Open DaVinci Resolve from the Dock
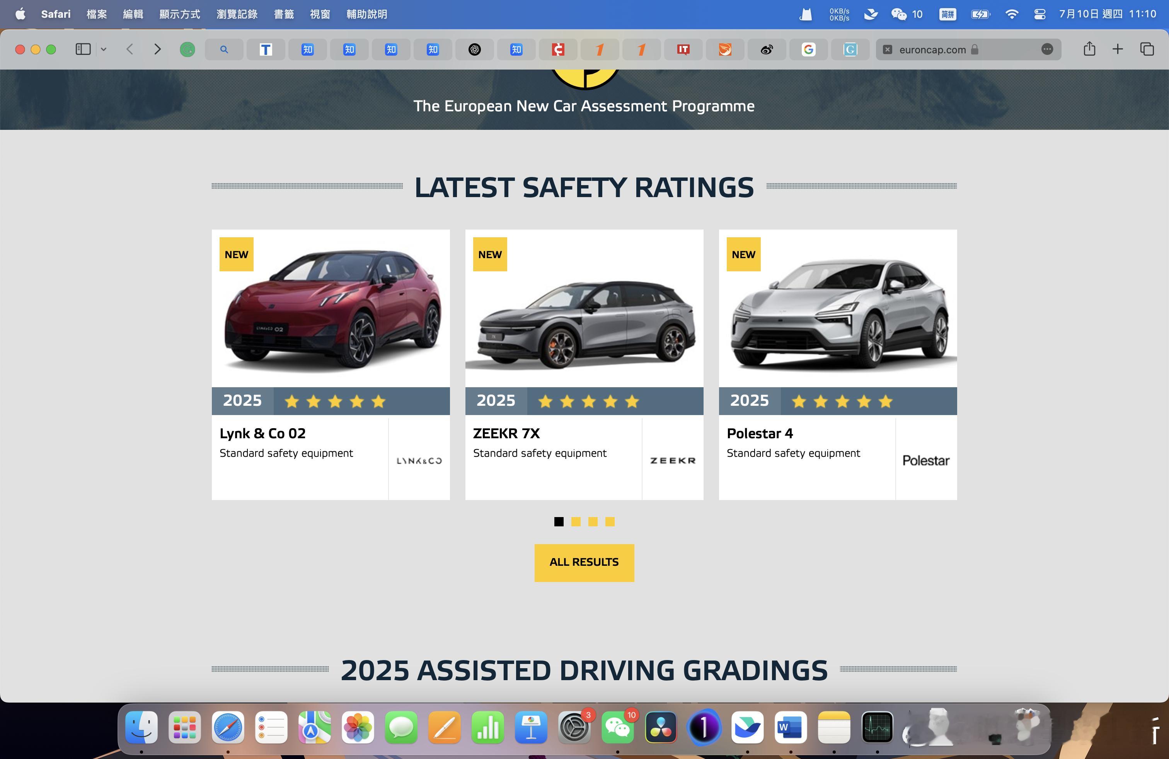 click(x=661, y=727)
